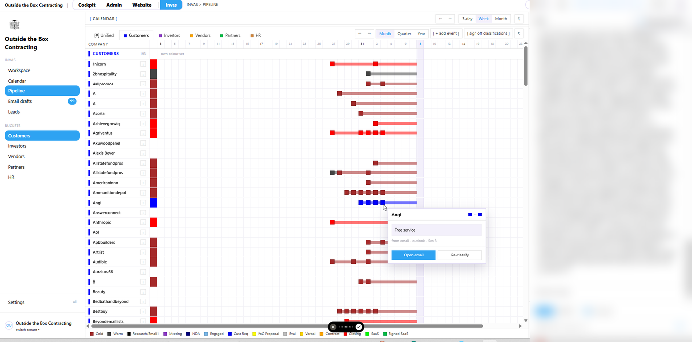
Task: Click the red status swatch for Anthropic
Action: (x=153, y=222)
